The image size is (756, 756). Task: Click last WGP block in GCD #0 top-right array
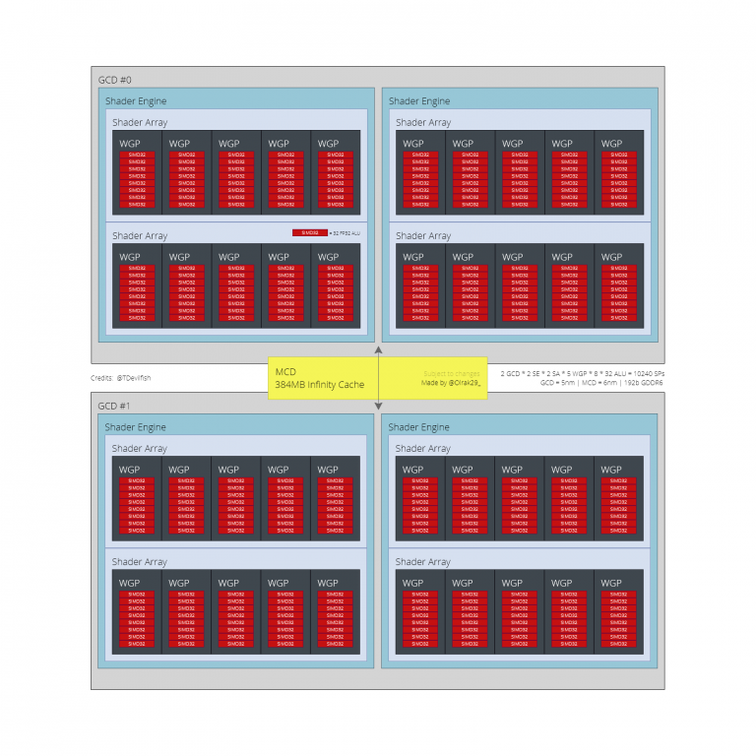(x=617, y=172)
